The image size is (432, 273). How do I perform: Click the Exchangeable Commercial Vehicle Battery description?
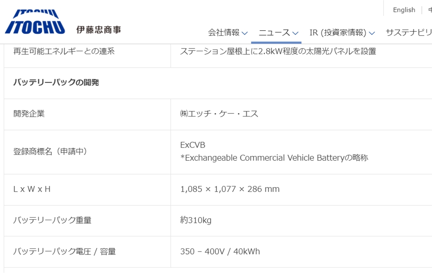pyautogui.click(x=274, y=158)
